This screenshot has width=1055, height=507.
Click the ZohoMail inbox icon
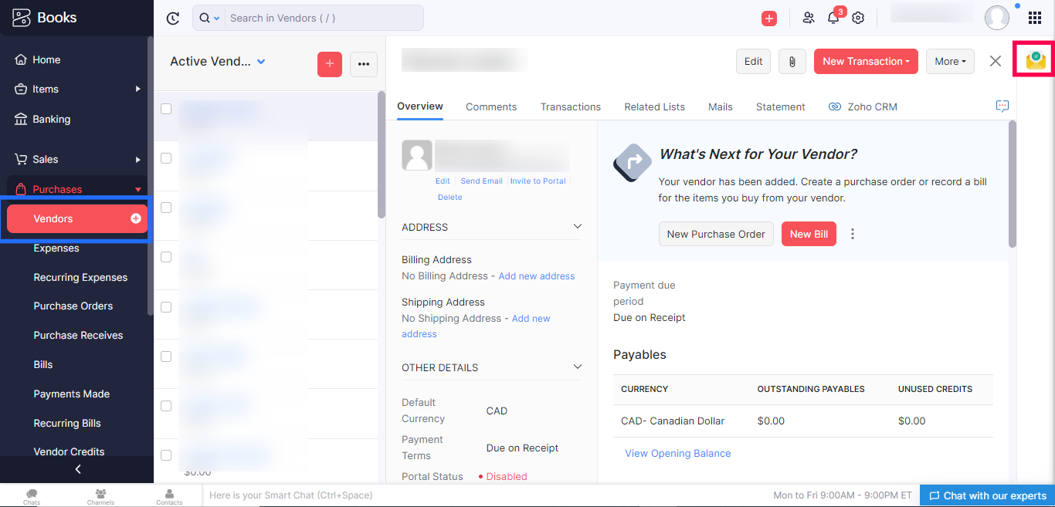[x=1036, y=59]
